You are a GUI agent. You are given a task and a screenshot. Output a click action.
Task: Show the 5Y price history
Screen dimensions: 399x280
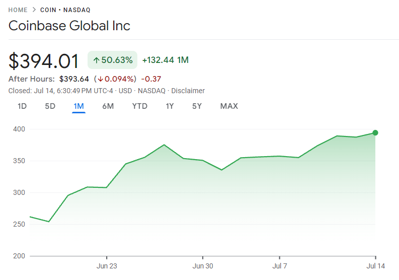[x=197, y=106]
